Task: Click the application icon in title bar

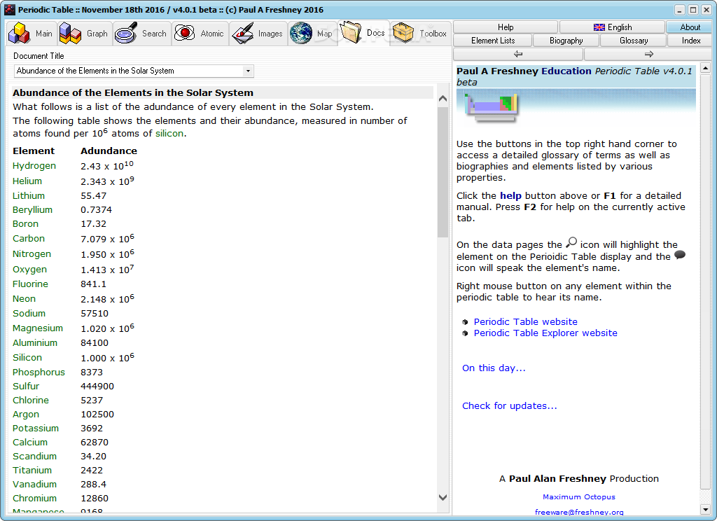Action: tap(10, 10)
